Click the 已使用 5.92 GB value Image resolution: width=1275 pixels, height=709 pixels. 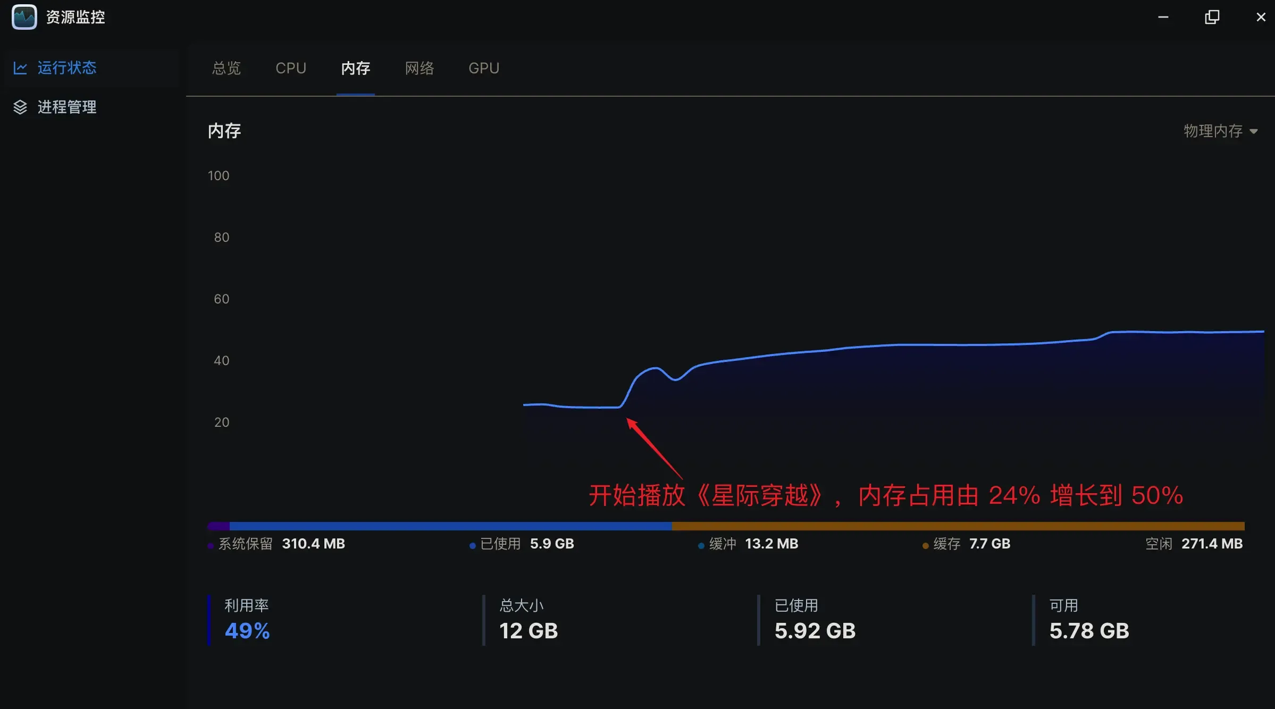click(x=815, y=631)
